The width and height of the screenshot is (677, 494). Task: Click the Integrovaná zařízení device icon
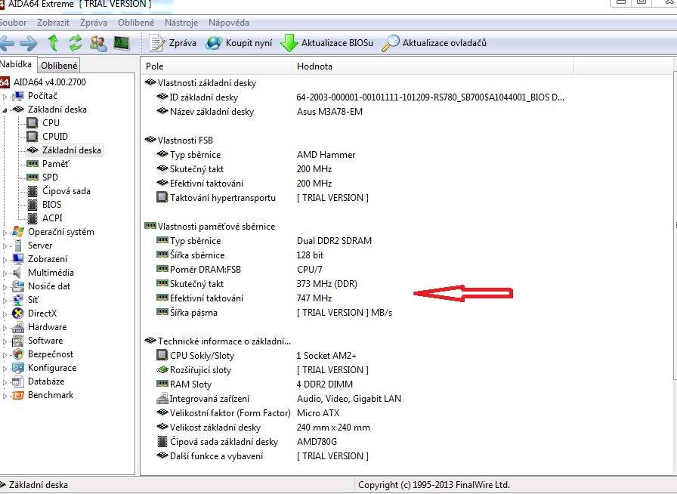(162, 399)
